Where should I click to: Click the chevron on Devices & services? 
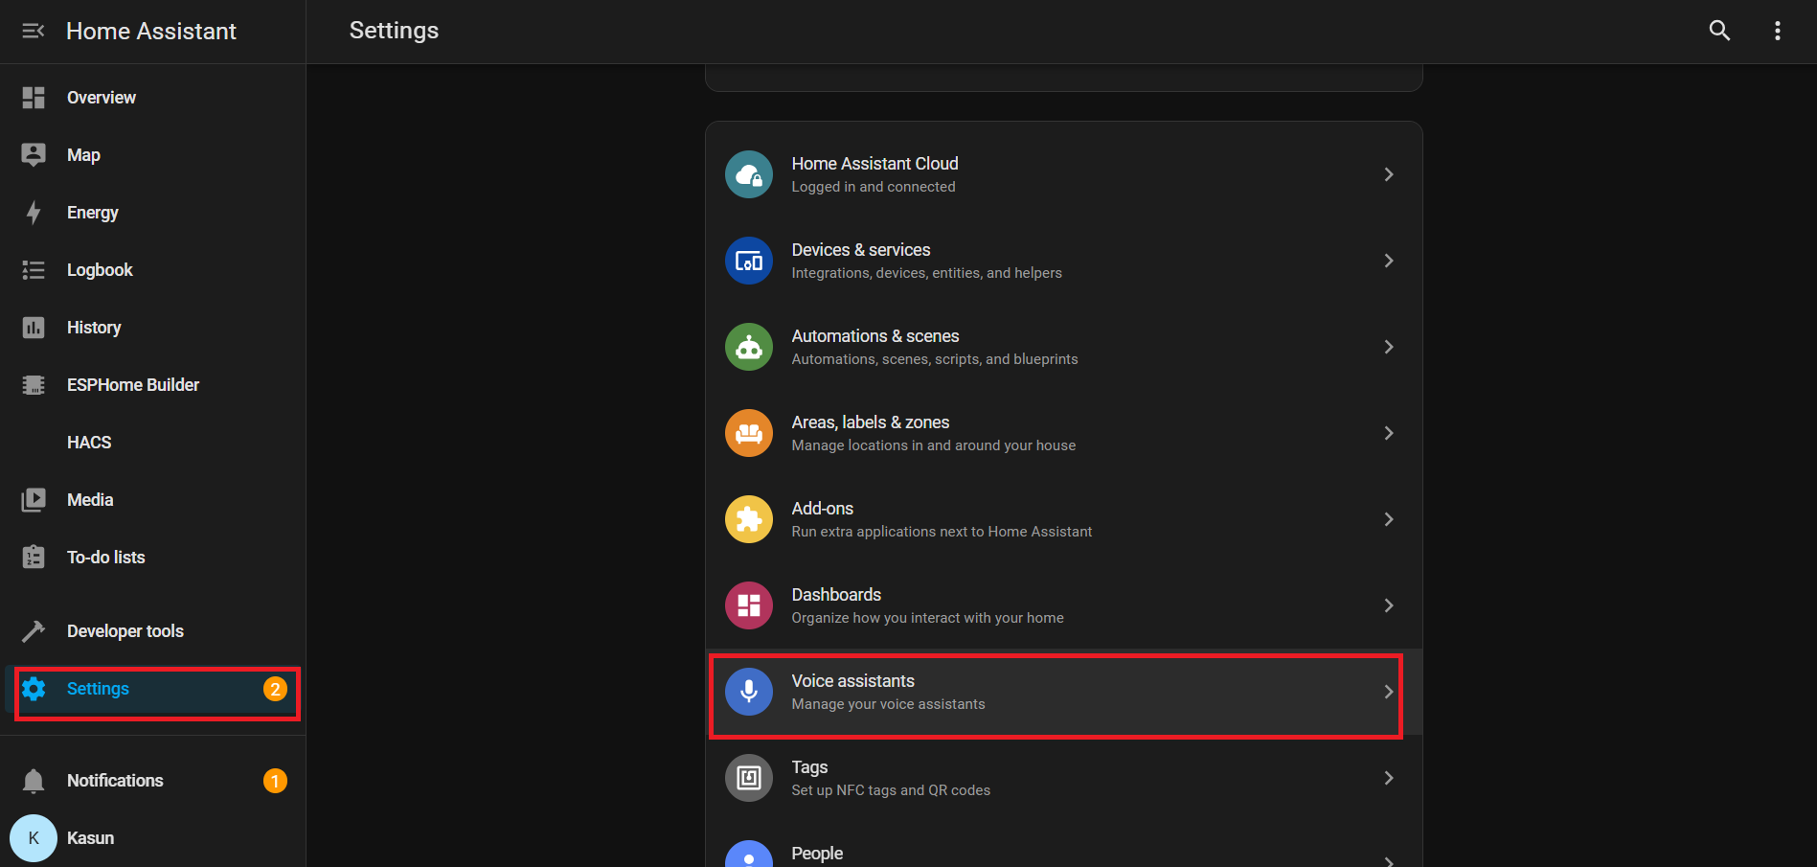1389,261
